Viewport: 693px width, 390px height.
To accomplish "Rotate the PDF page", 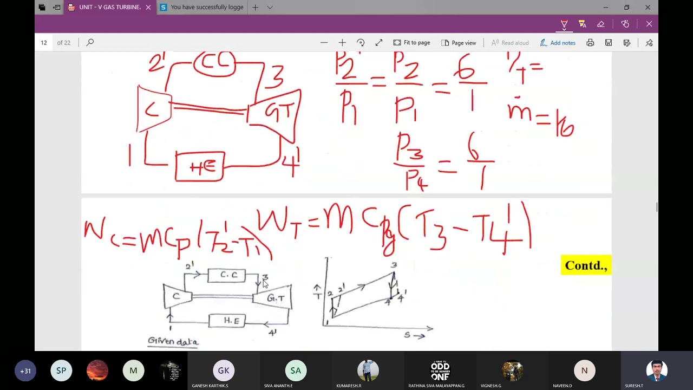I will (361, 43).
